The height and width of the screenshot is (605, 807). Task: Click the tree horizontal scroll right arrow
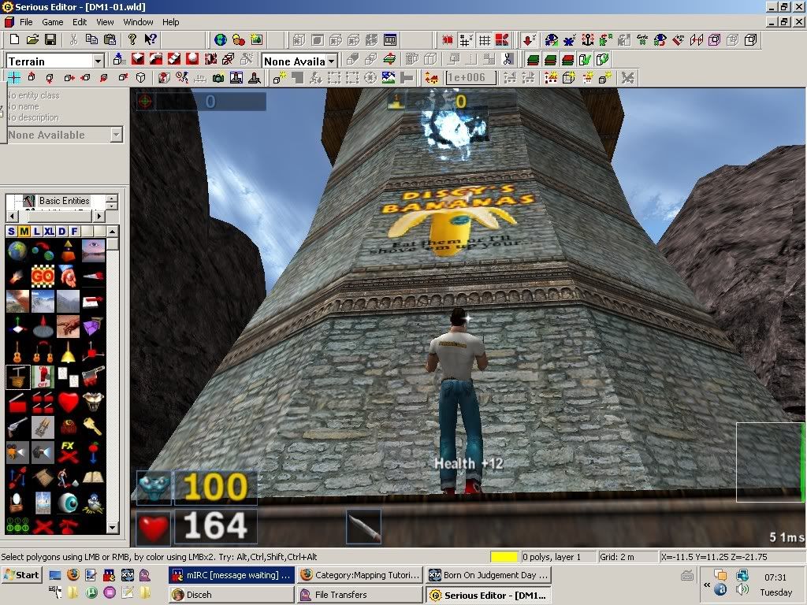[99, 216]
